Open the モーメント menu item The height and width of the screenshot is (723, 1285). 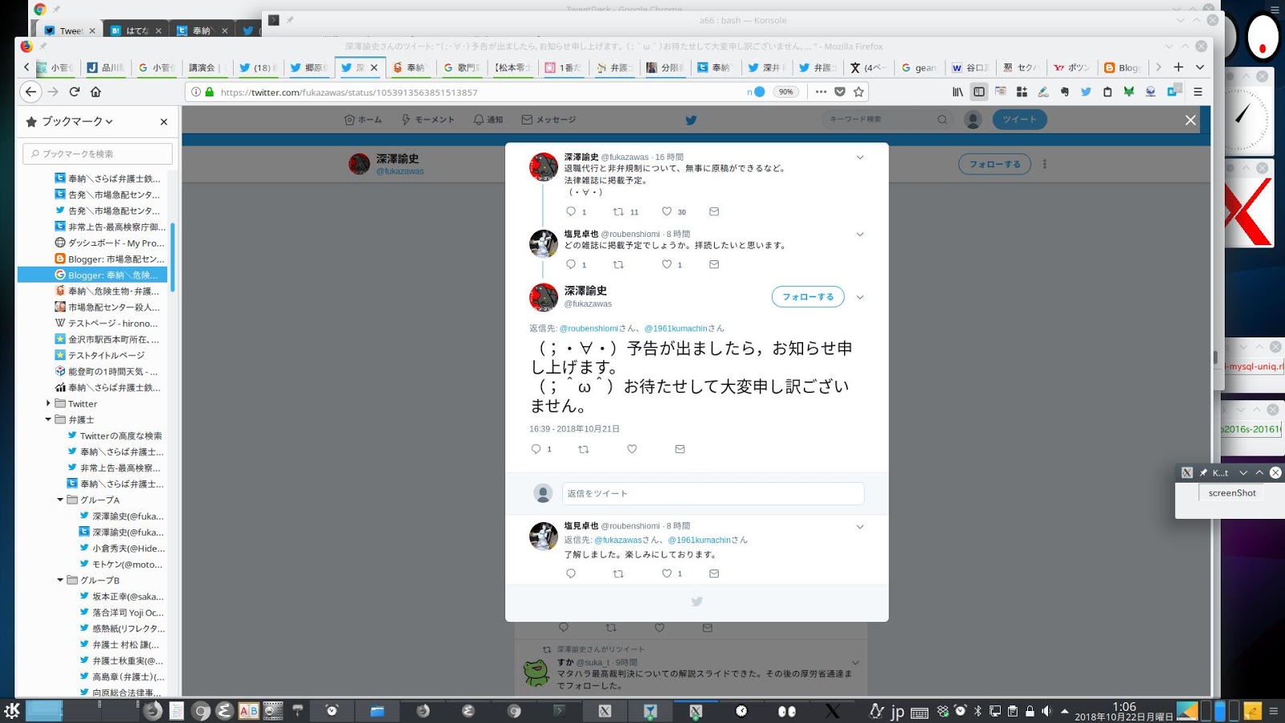pyautogui.click(x=428, y=120)
